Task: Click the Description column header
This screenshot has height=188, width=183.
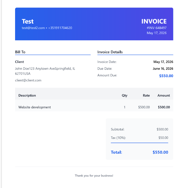Action: tap(27, 95)
